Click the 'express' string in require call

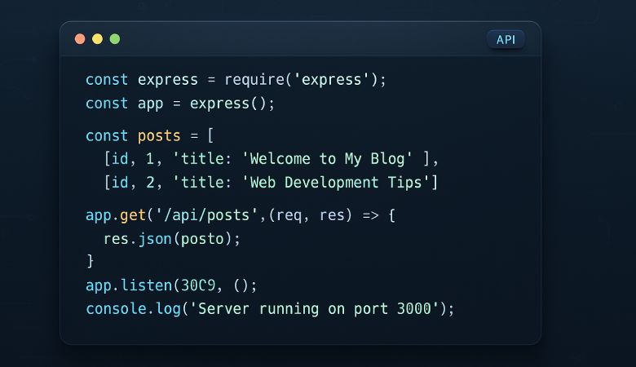tap(331, 79)
